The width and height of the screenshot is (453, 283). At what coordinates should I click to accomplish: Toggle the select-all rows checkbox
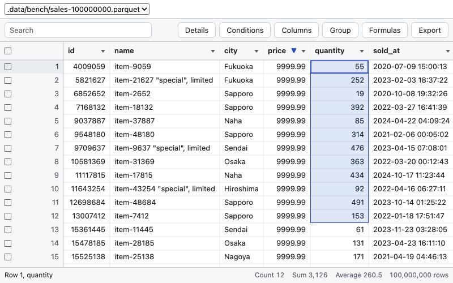8,51
